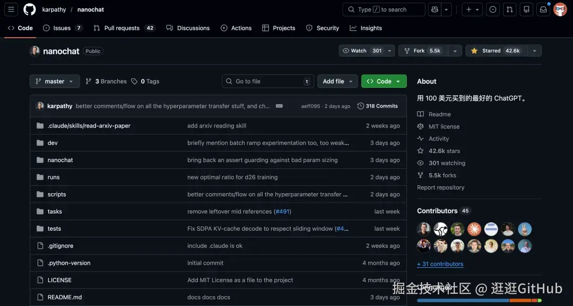
Task: Click Report repository
Action: click(440, 187)
